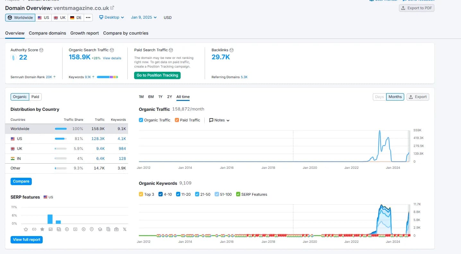The width and height of the screenshot is (461, 254).
Task: Click the US traffic share bar
Action: (x=61, y=139)
